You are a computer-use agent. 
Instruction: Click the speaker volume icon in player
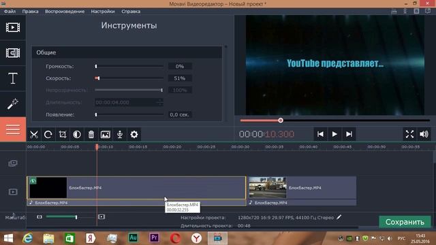point(424,134)
